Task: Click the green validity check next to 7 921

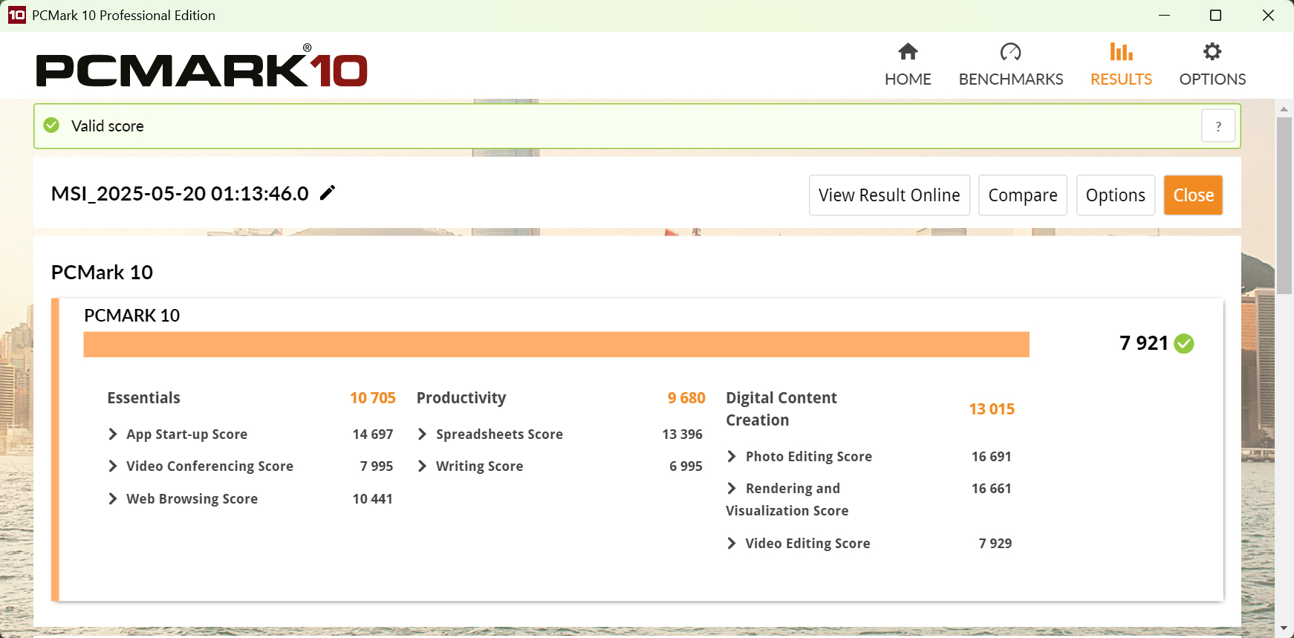Action: pos(1184,344)
